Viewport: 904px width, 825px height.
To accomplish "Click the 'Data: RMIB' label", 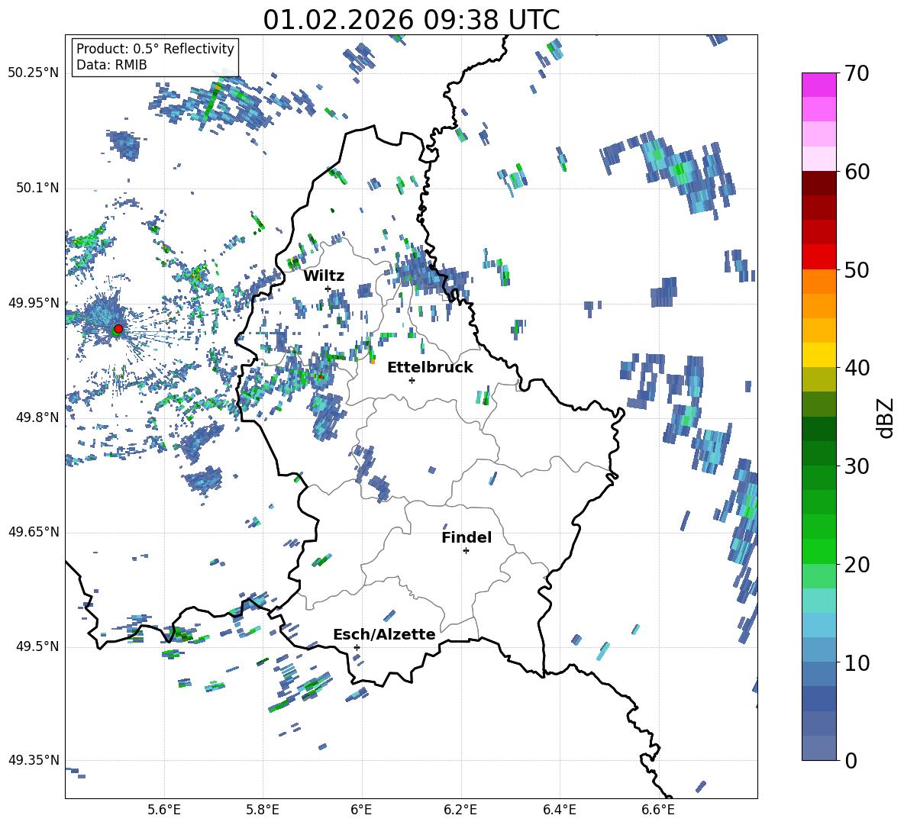I will point(111,65).
